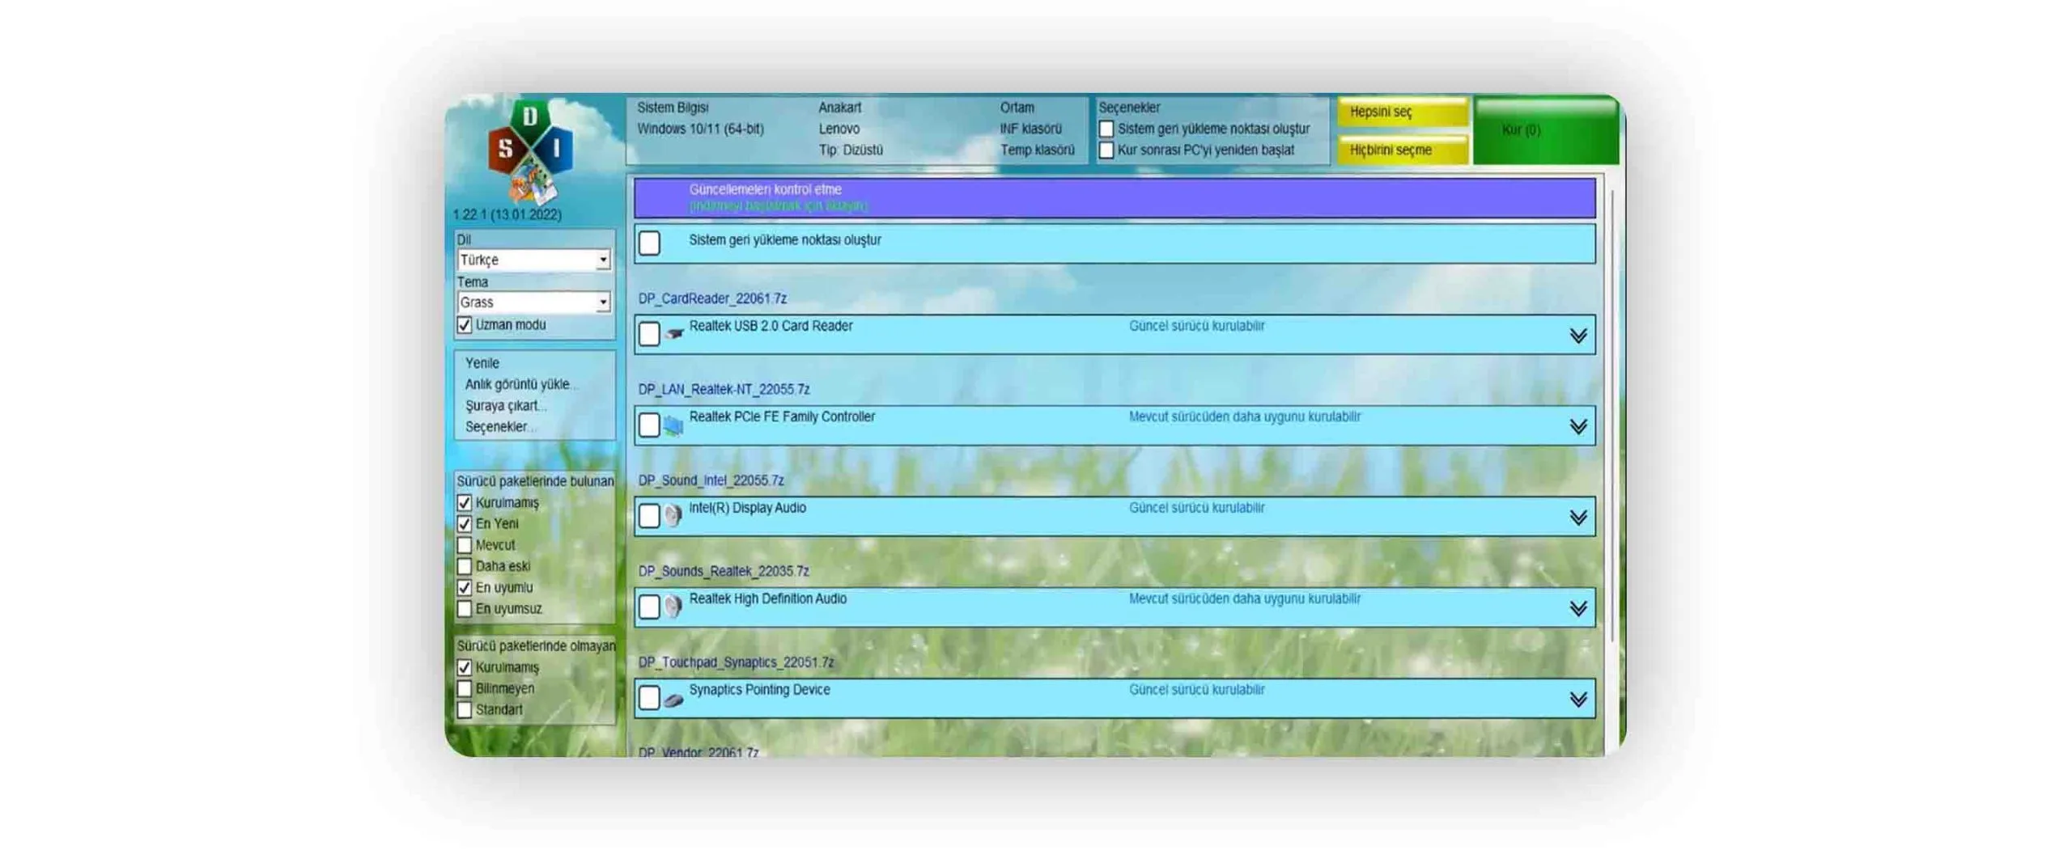Enable Uzman modu checkbox
The image size is (2072, 850).
tap(465, 325)
